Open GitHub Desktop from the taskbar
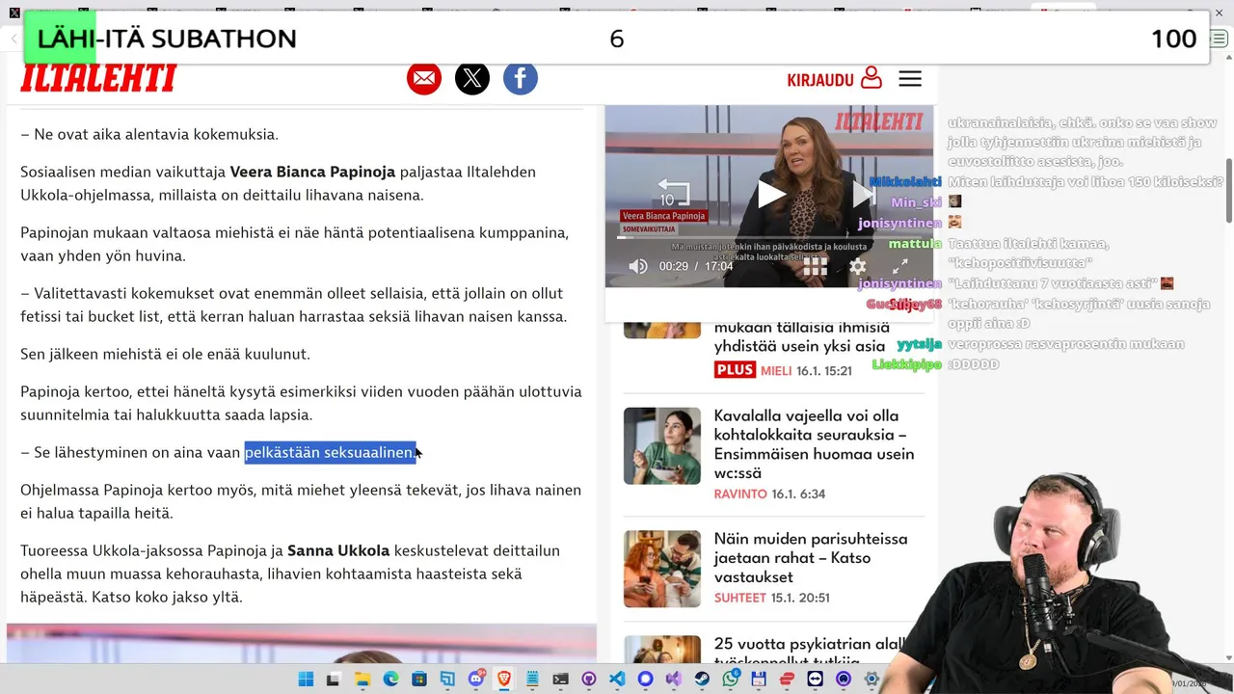 click(589, 680)
